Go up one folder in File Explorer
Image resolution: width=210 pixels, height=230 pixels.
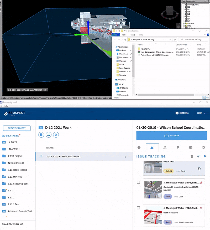click(125, 39)
